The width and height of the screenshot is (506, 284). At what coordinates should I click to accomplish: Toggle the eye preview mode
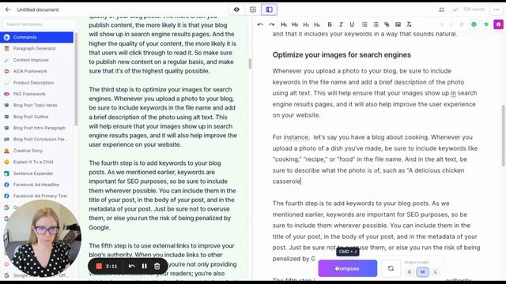(236, 9)
